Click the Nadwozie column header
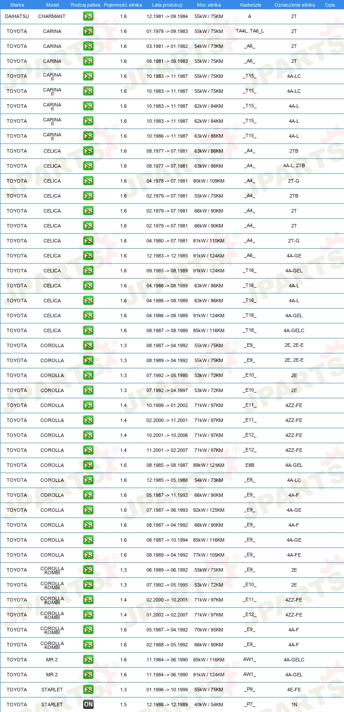 (x=251, y=5)
